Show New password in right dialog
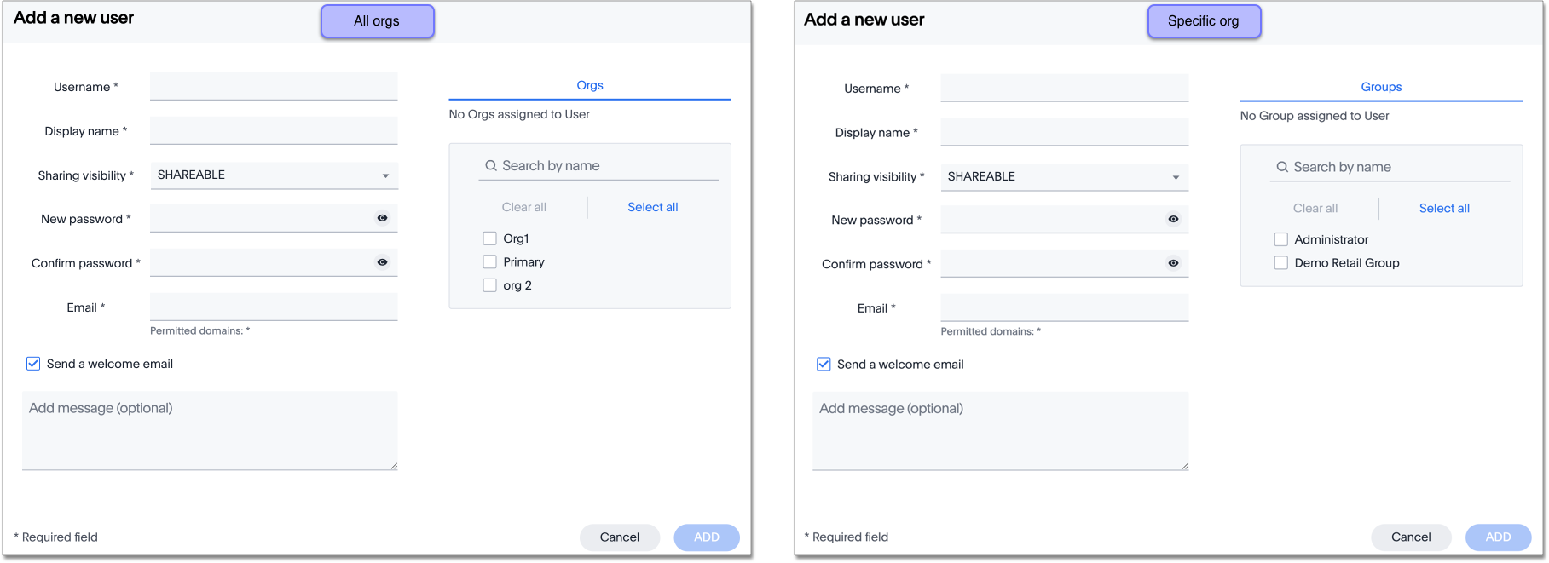This screenshot has width=1549, height=563. [1173, 219]
